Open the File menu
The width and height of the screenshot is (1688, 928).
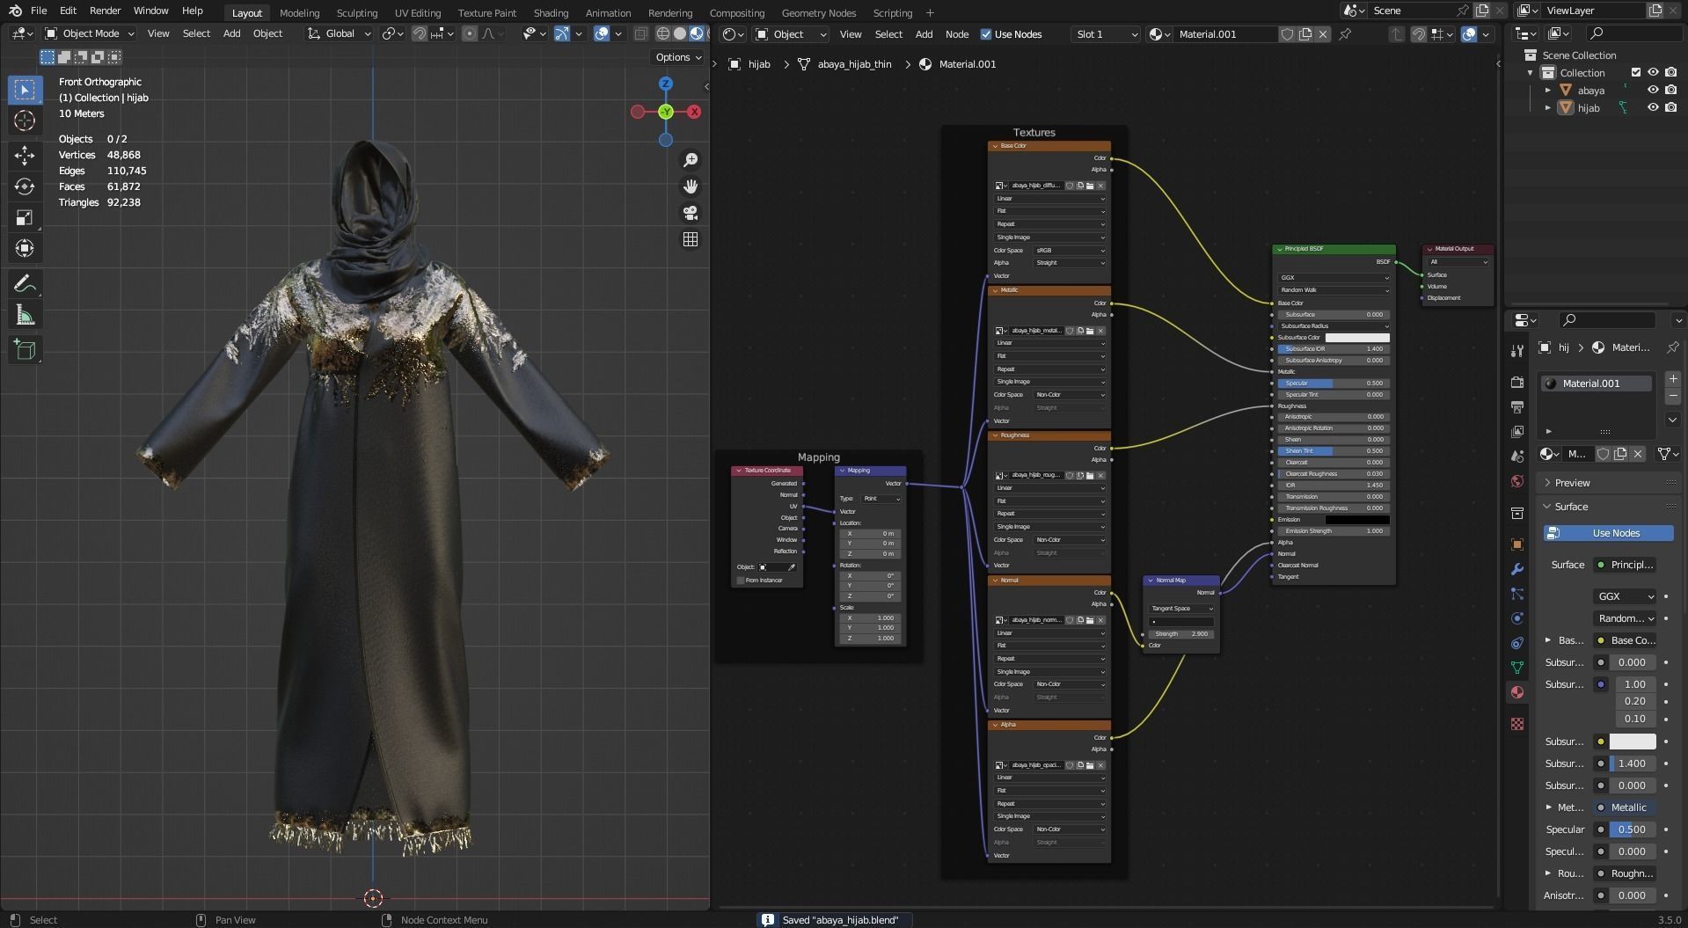[x=39, y=11]
